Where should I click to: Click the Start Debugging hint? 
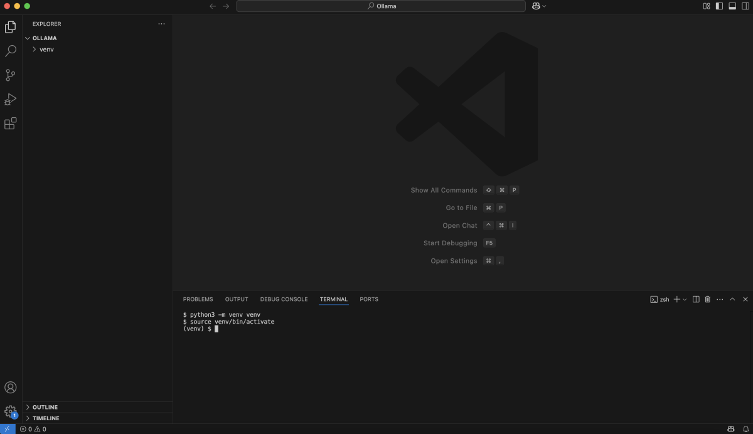(450, 243)
